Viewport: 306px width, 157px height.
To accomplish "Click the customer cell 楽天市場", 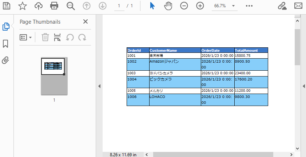I will 175,56.
